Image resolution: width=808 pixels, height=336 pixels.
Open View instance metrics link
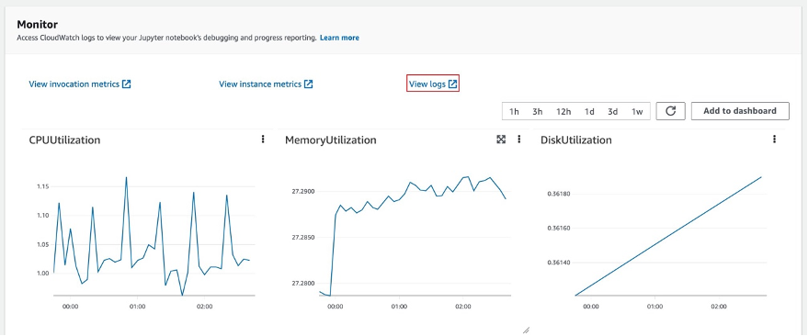260,84
